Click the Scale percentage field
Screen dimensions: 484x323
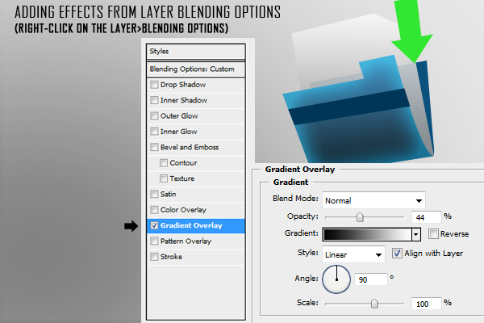[x=425, y=304]
